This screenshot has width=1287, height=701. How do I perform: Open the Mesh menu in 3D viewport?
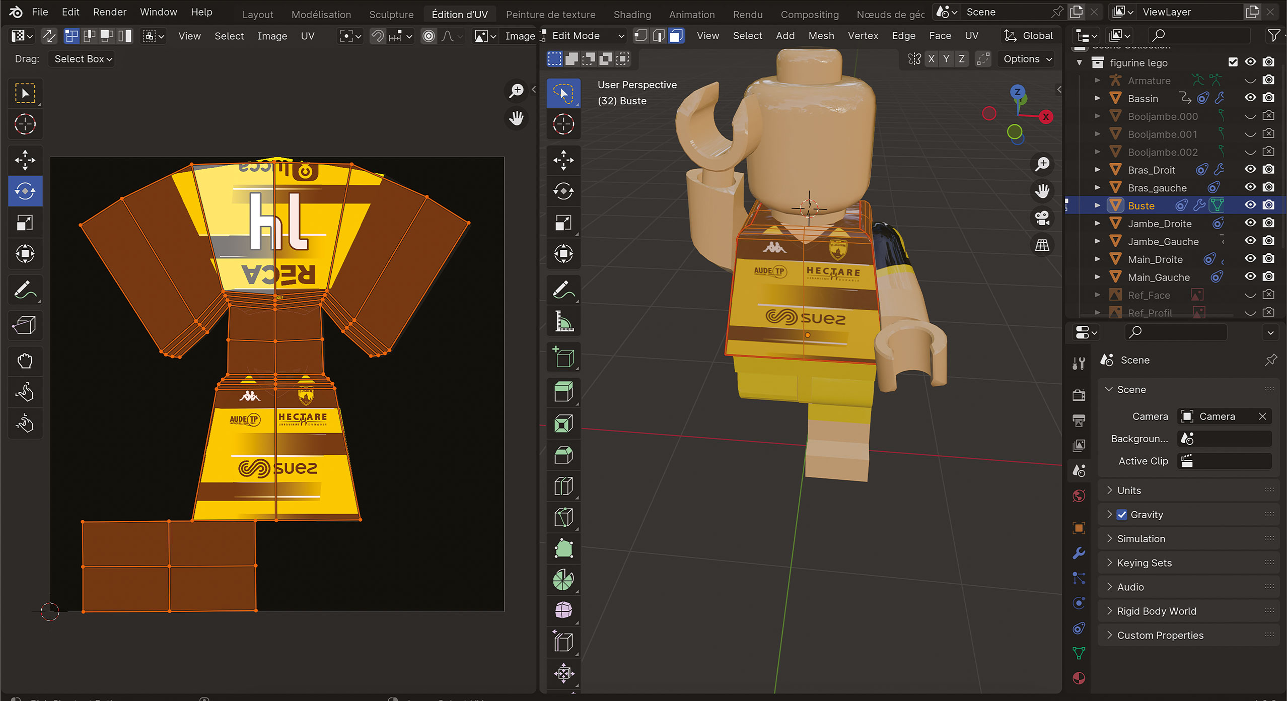pyautogui.click(x=821, y=36)
